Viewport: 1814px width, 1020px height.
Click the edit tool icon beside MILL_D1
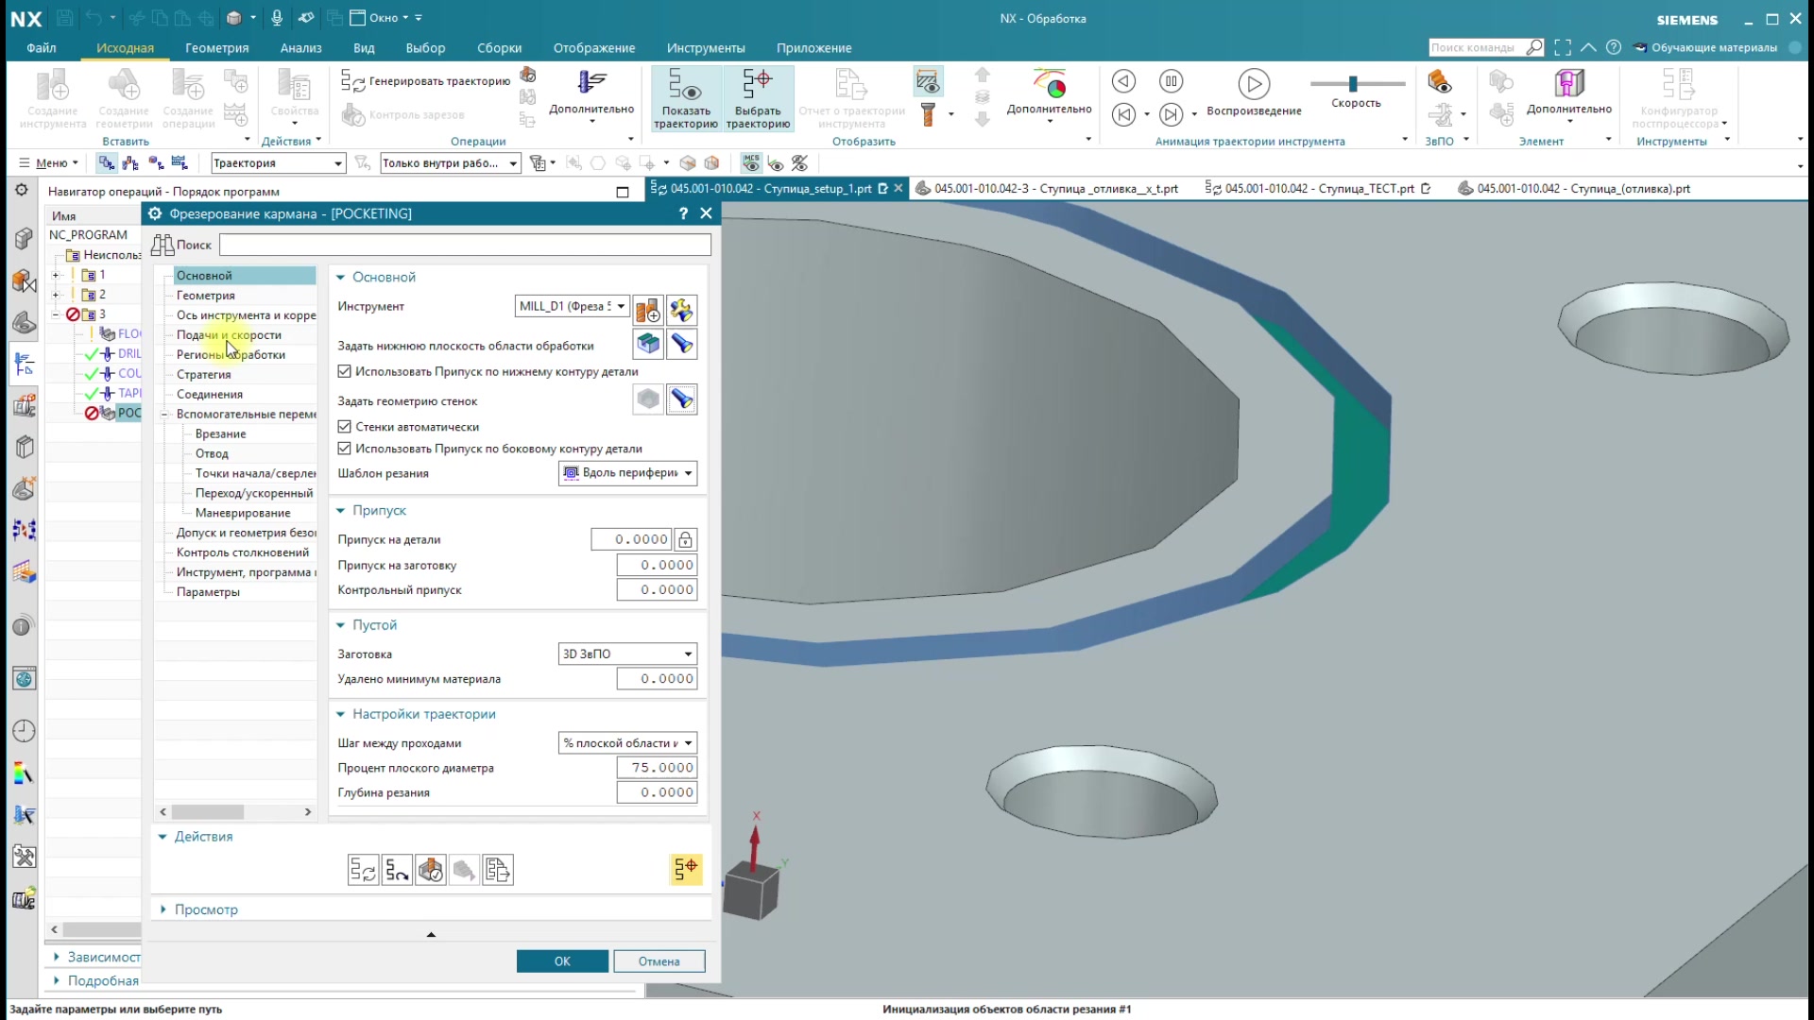point(681,310)
